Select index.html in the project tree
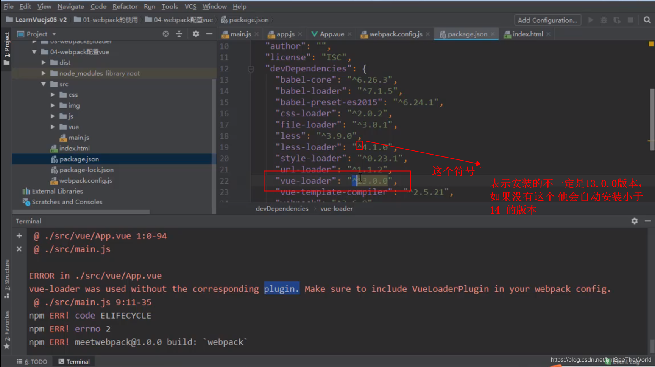The image size is (655, 367). 70,148
